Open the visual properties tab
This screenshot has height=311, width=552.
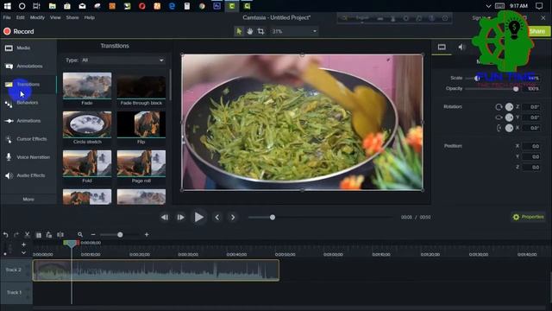[x=442, y=48]
